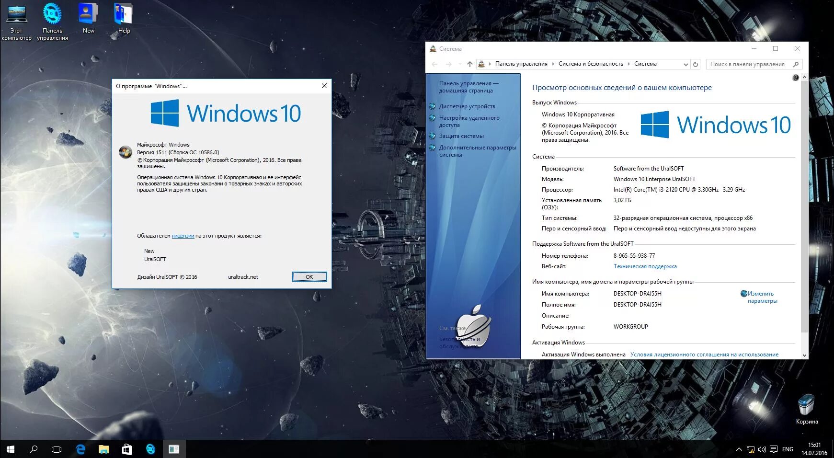Click the 'Windows 10 Enterprise UralSOFT' model value
The height and width of the screenshot is (458, 834).
tap(654, 179)
